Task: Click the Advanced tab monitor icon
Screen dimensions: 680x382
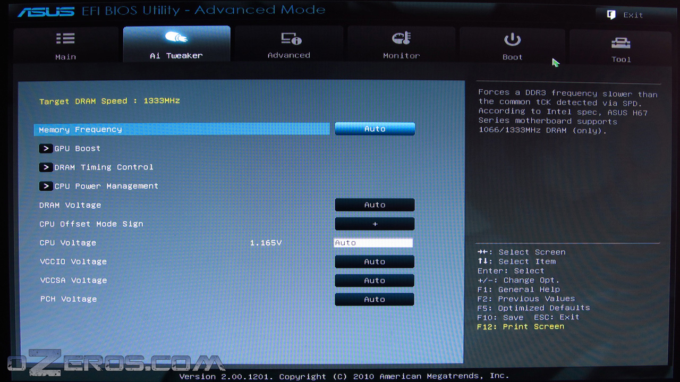Action: click(291, 38)
